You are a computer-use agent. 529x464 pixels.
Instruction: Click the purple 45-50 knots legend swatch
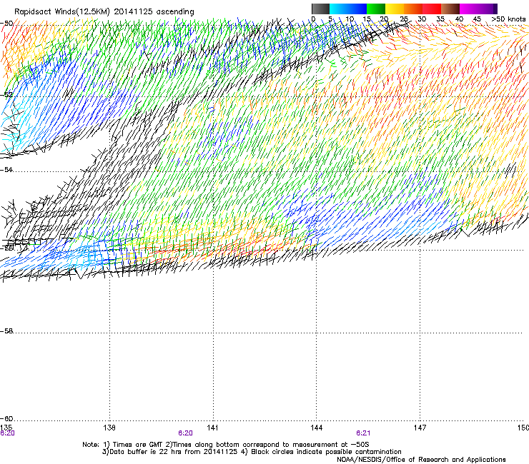(x=488, y=9)
